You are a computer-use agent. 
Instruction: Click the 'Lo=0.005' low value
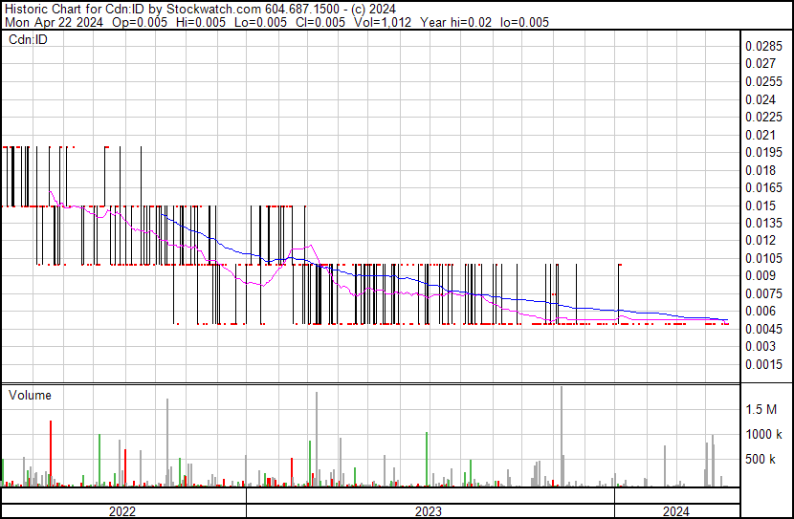click(x=260, y=22)
